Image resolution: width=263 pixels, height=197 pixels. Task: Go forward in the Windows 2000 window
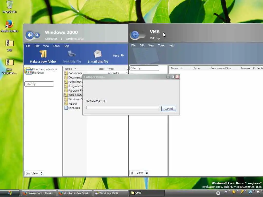point(37,35)
